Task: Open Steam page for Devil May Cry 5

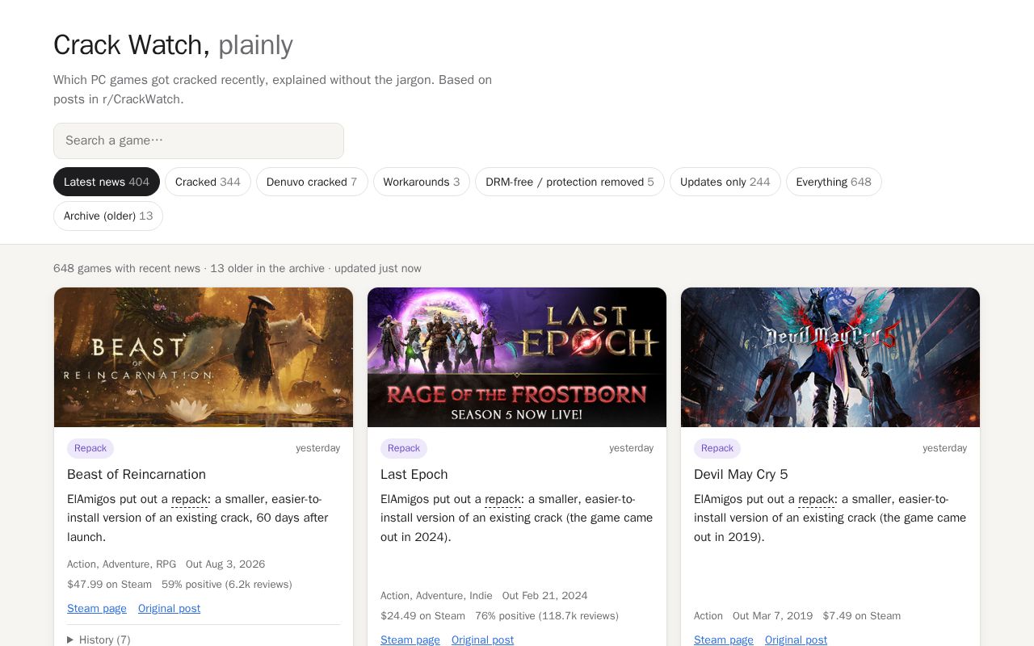Action: coord(724,640)
